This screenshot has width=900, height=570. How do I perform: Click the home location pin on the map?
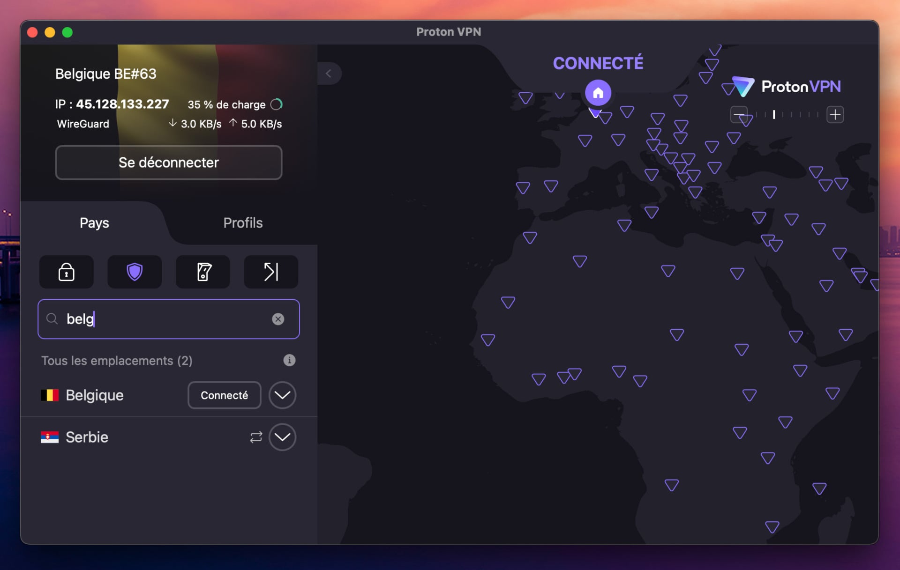coord(598,92)
